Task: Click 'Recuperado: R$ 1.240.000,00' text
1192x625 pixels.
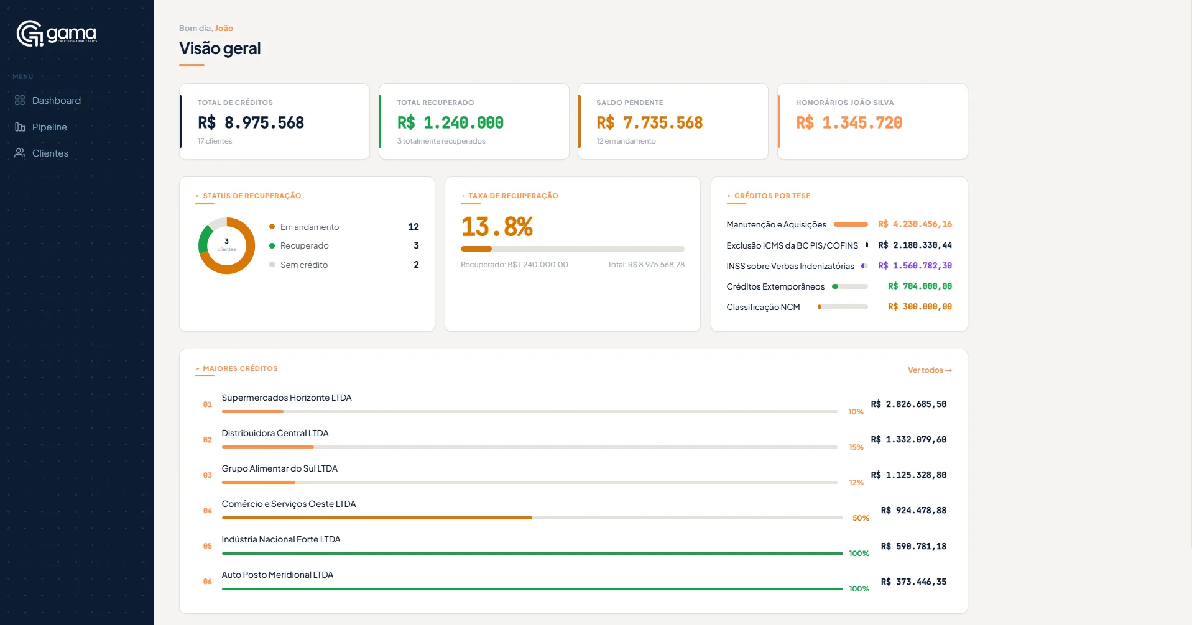Action: (514, 265)
